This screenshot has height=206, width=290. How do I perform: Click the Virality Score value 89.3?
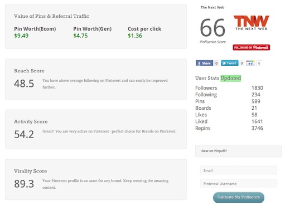pos(24,184)
